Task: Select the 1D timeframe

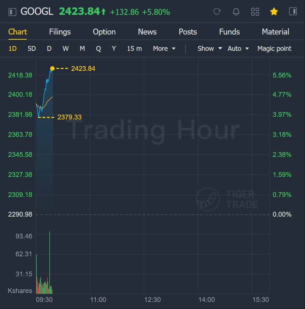Action: pos(12,49)
